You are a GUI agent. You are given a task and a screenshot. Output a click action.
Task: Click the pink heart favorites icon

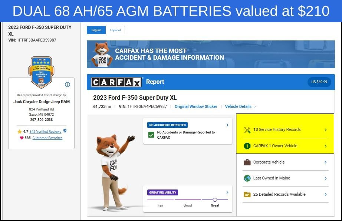pyautogui.click(x=22, y=138)
